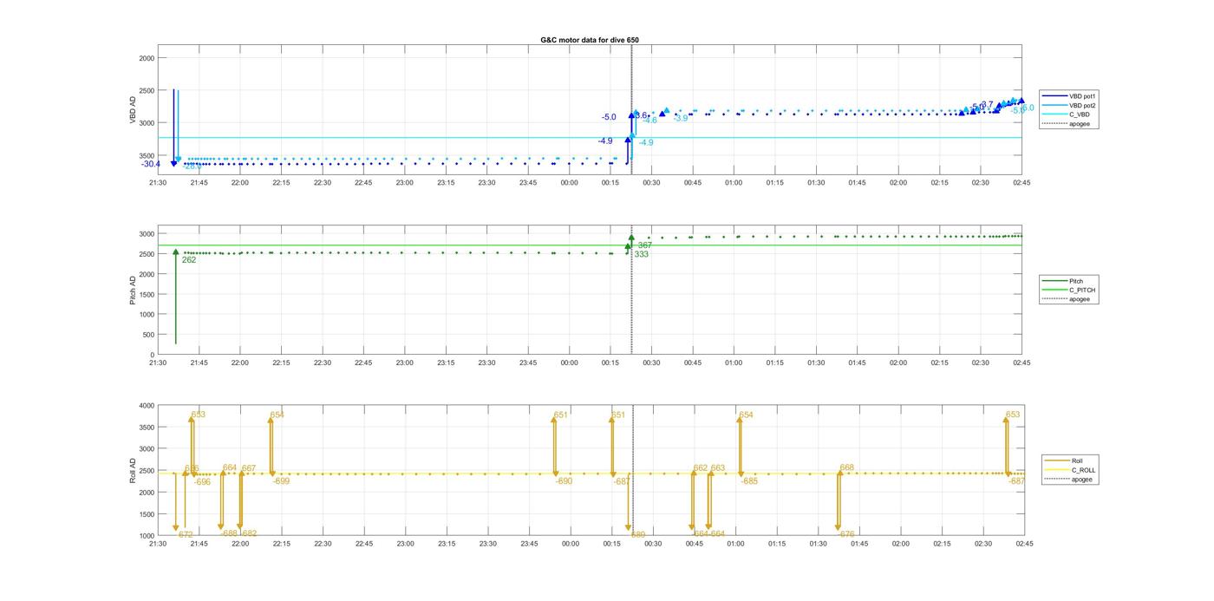This screenshot has width=1214, height=601.
Task: Click the roll label "-685"
Action: [749, 480]
